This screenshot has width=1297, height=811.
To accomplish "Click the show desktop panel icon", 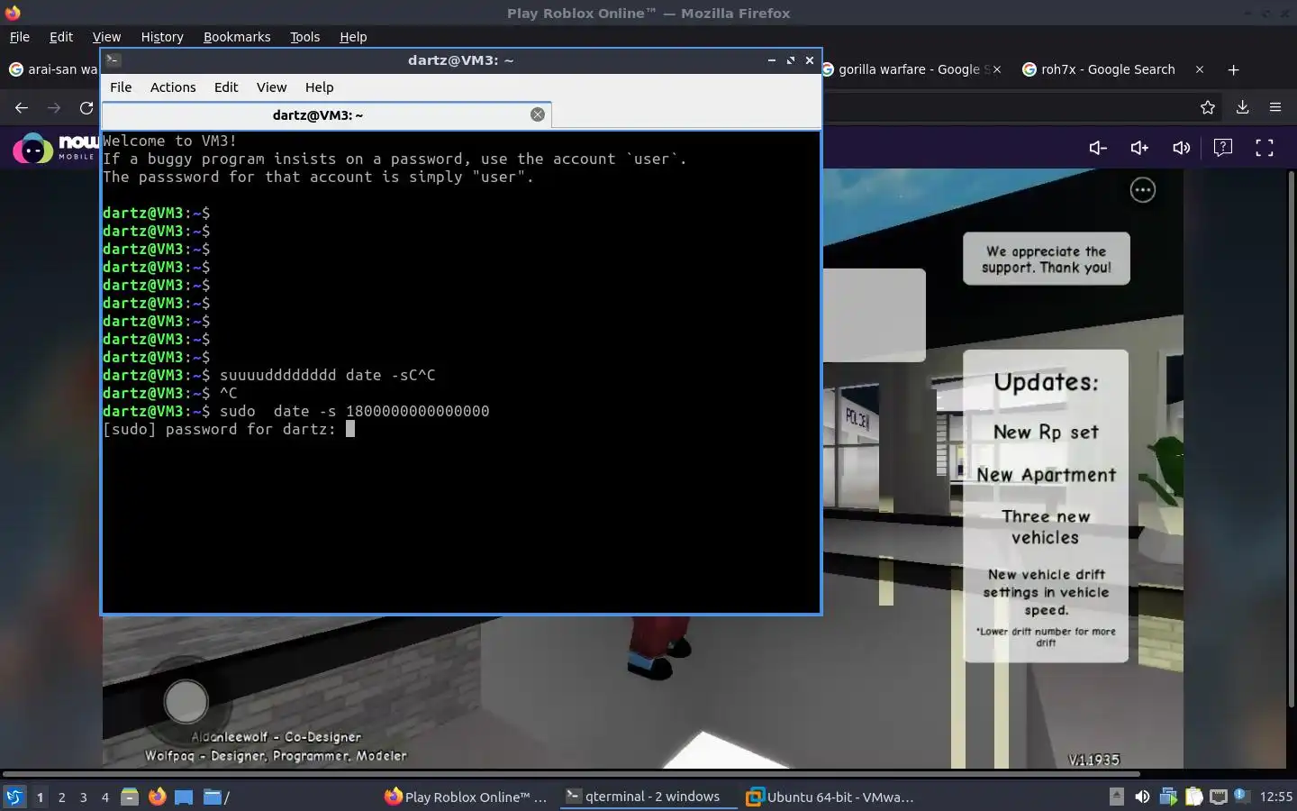I will click(x=184, y=797).
